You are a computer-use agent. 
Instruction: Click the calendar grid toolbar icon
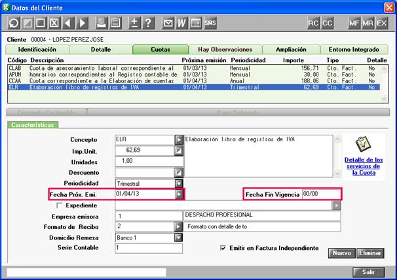click(x=196, y=24)
